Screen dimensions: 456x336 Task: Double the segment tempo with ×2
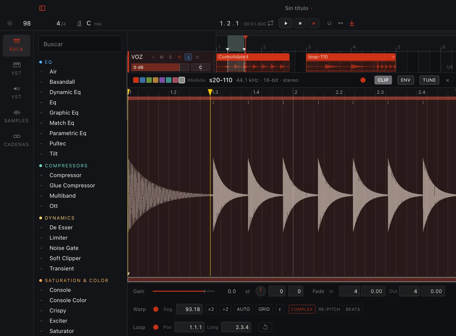[211, 309]
